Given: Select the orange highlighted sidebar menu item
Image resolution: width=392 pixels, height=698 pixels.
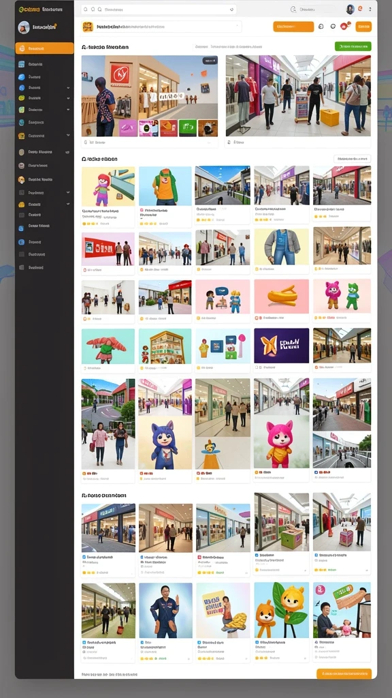Looking at the screenshot, I should [x=44, y=48].
